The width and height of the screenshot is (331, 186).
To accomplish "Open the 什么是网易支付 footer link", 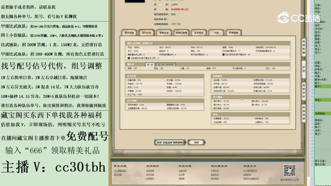I will tap(250, 171).
